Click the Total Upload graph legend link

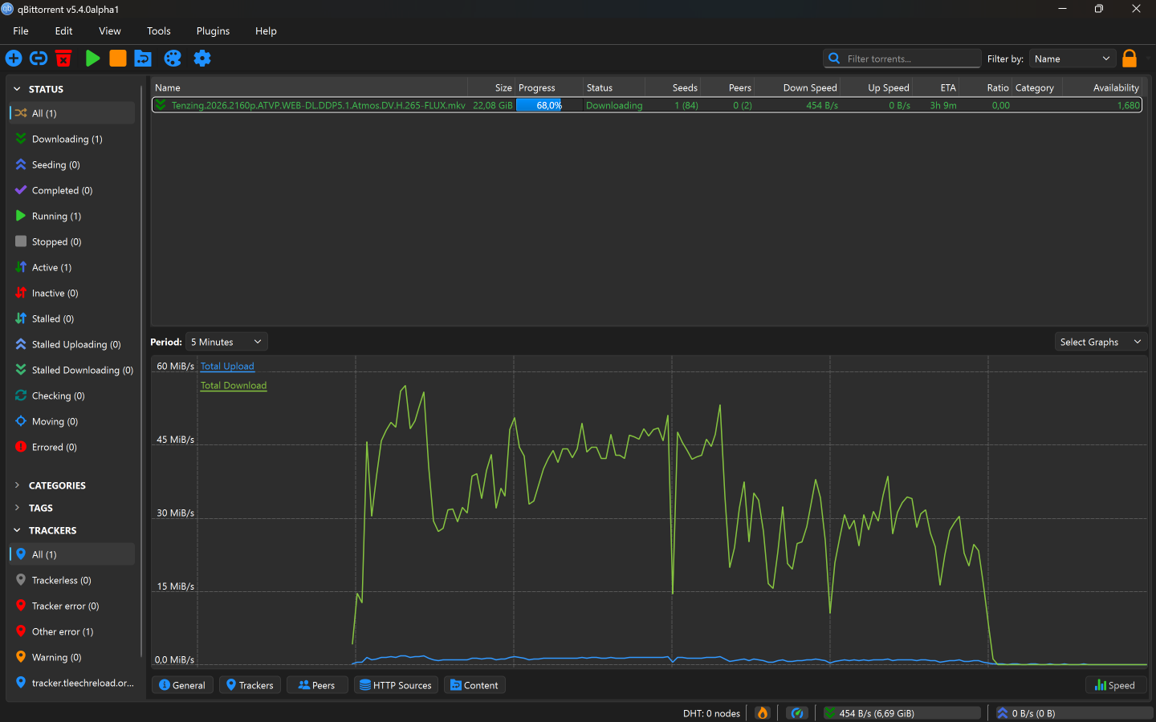227,367
